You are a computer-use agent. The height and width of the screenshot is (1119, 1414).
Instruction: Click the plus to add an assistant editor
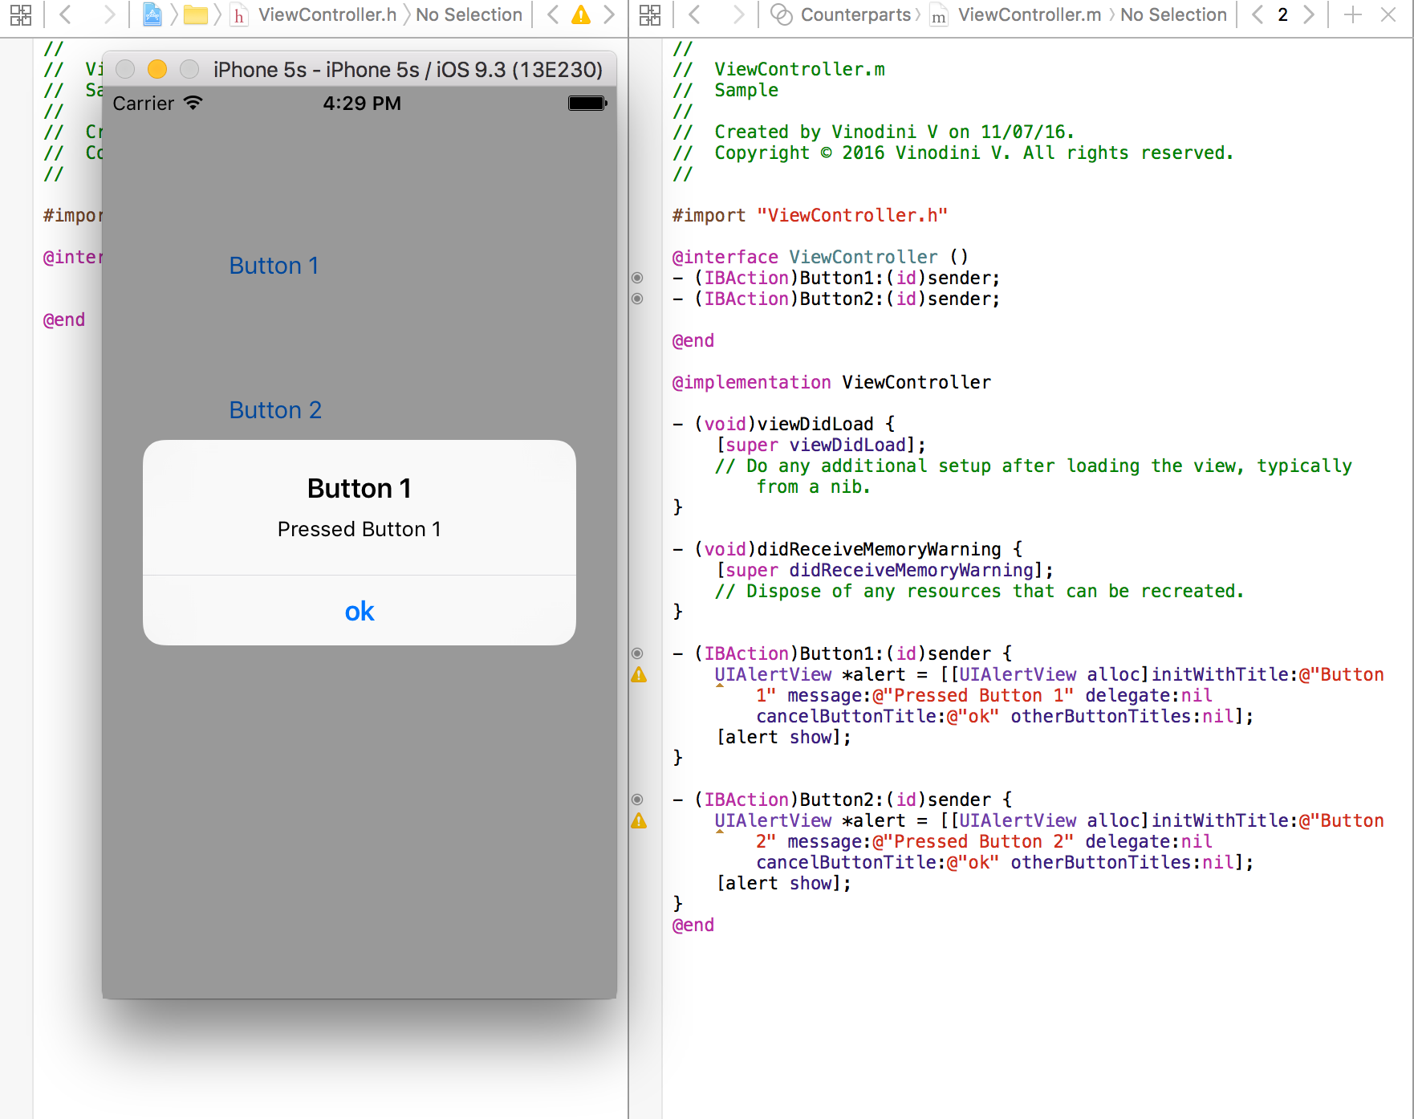(1353, 14)
